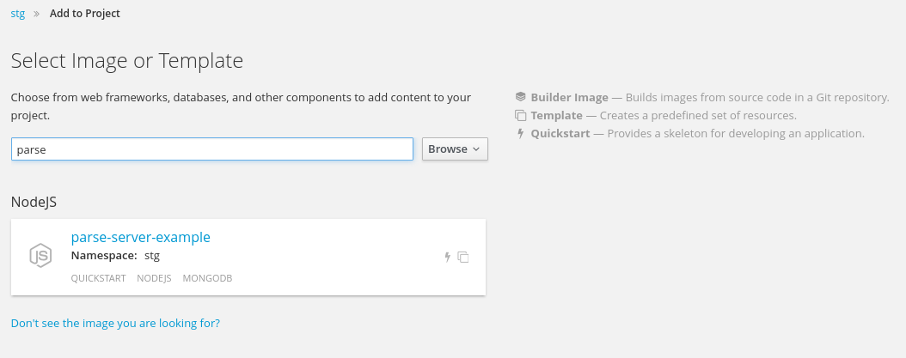Image resolution: width=906 pixels, height=358 pixels.
Task: Click the NODEJS tag on the card
Action: (x=154, y=278)
